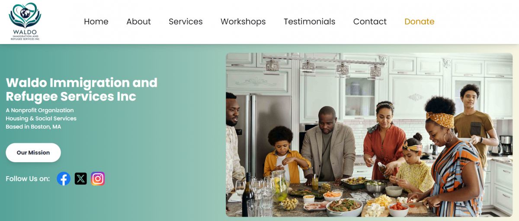Select the 'A Nonprofit Organization' text line
Viewport: 519px width, 221px height.
coord(40,110)
